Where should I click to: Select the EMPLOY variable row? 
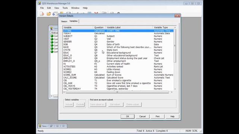118,58
